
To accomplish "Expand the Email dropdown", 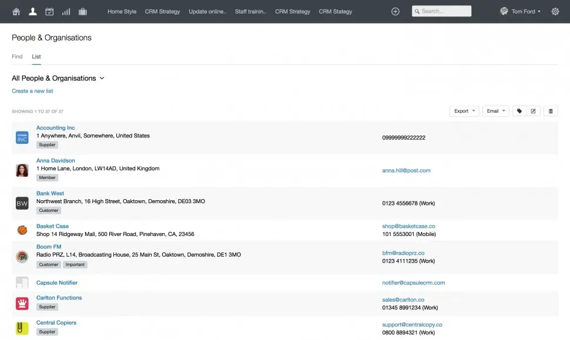I will (496, 111).
